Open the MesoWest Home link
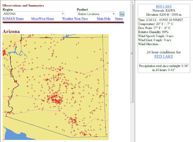The image size is (193, 142). click(43, 19)
